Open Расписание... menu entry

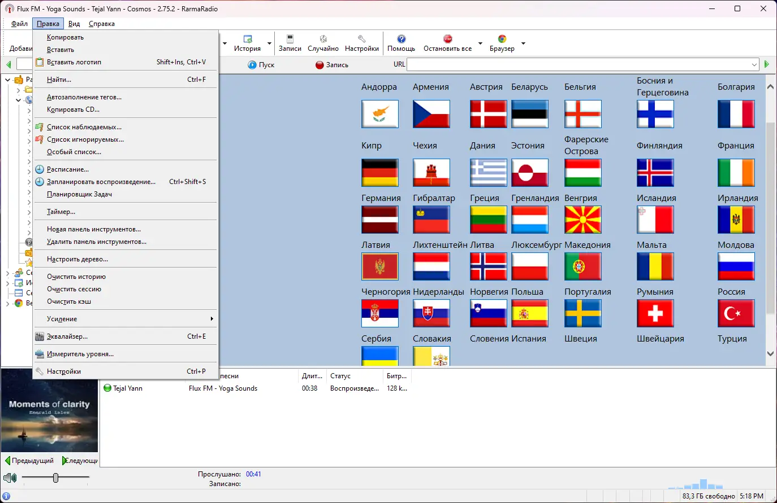coord(126,169)
